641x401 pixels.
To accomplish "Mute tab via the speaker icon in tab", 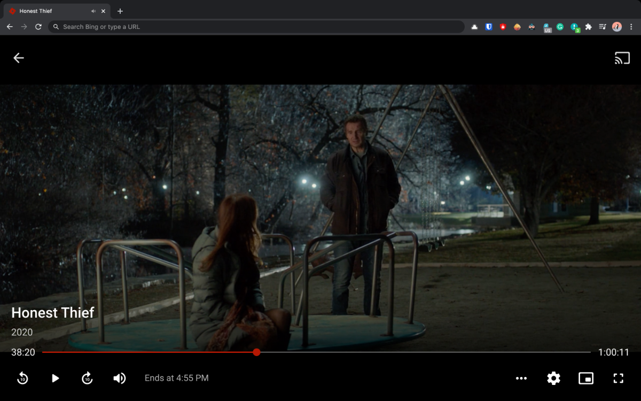I will (93, 11).
